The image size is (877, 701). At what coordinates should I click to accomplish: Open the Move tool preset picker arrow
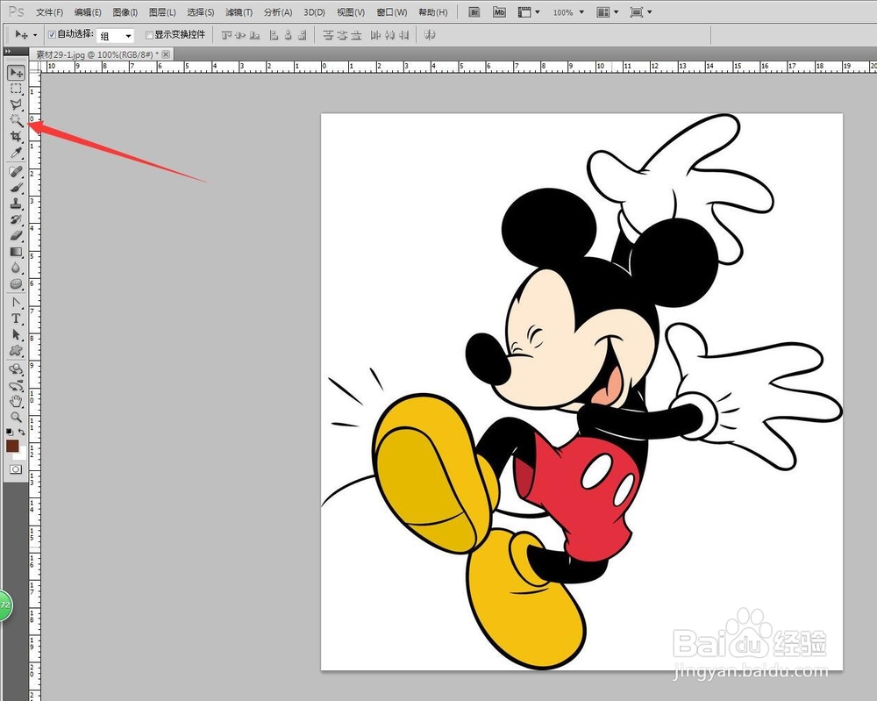click(35, 35)
